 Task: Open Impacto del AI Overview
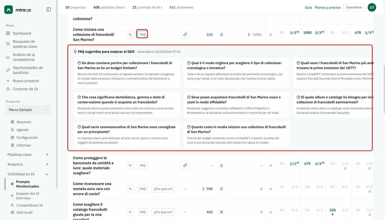click(28, 196)
